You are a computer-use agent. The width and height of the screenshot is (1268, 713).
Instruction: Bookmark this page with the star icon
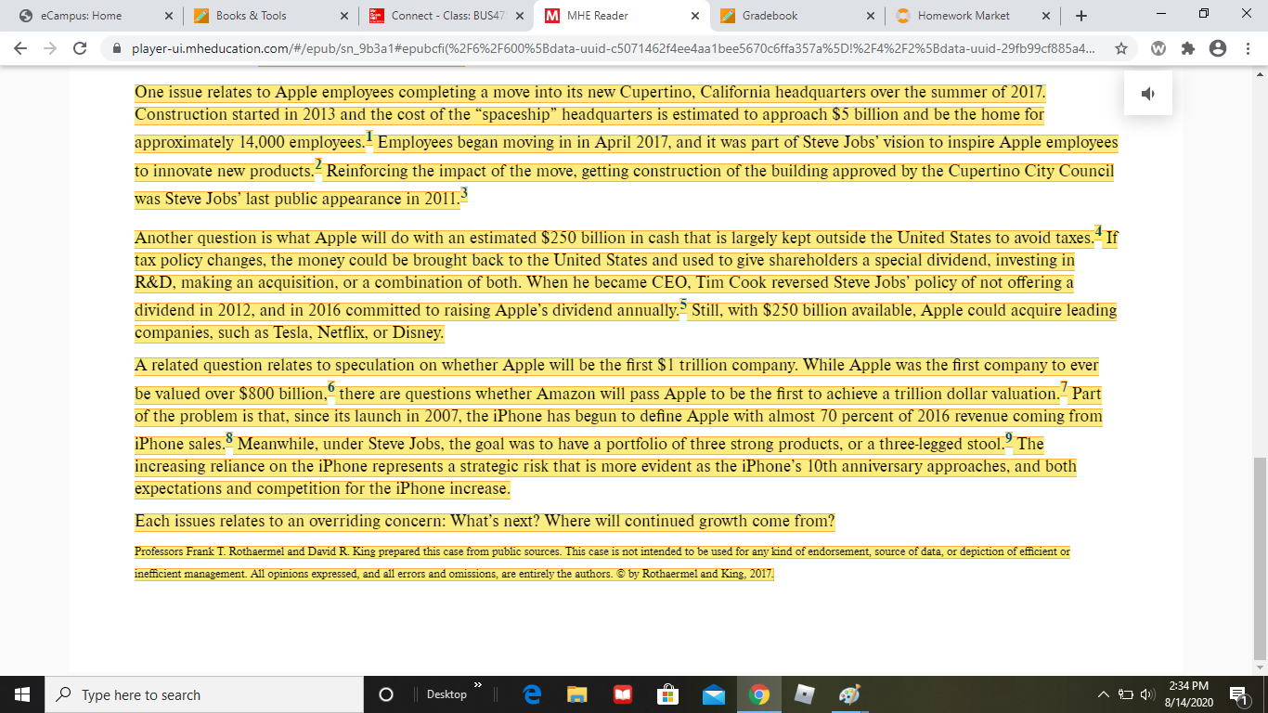[1121, 48]
